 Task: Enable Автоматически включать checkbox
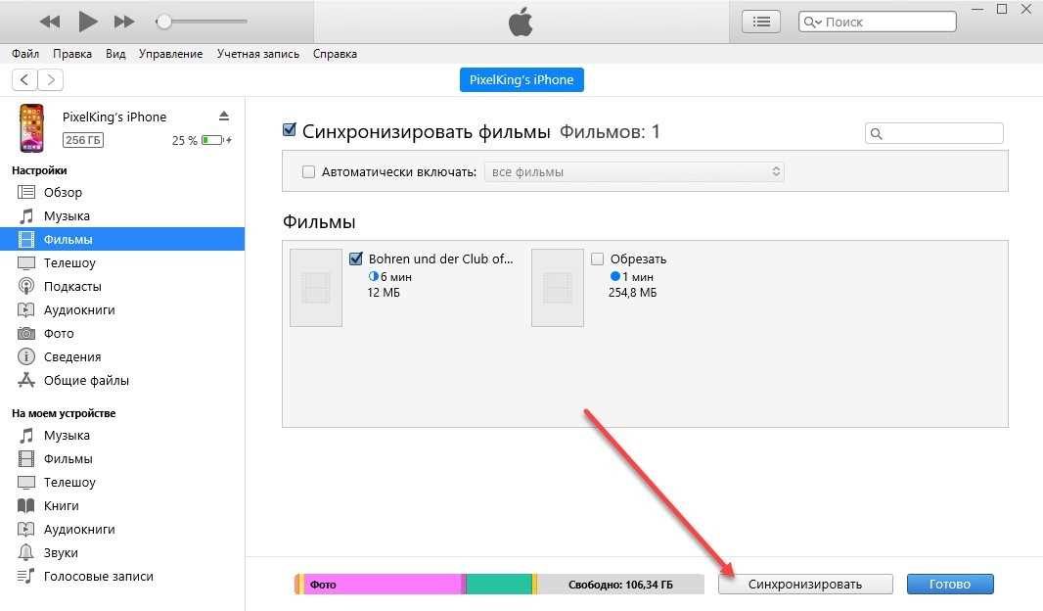(x=309, y=172)
